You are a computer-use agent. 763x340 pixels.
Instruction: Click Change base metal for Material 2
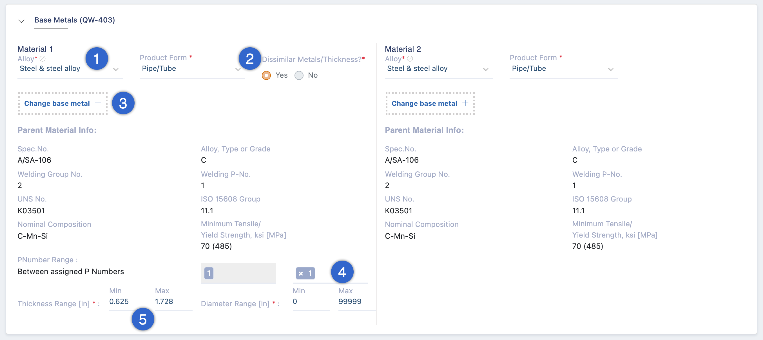click(x=430, y=103)
